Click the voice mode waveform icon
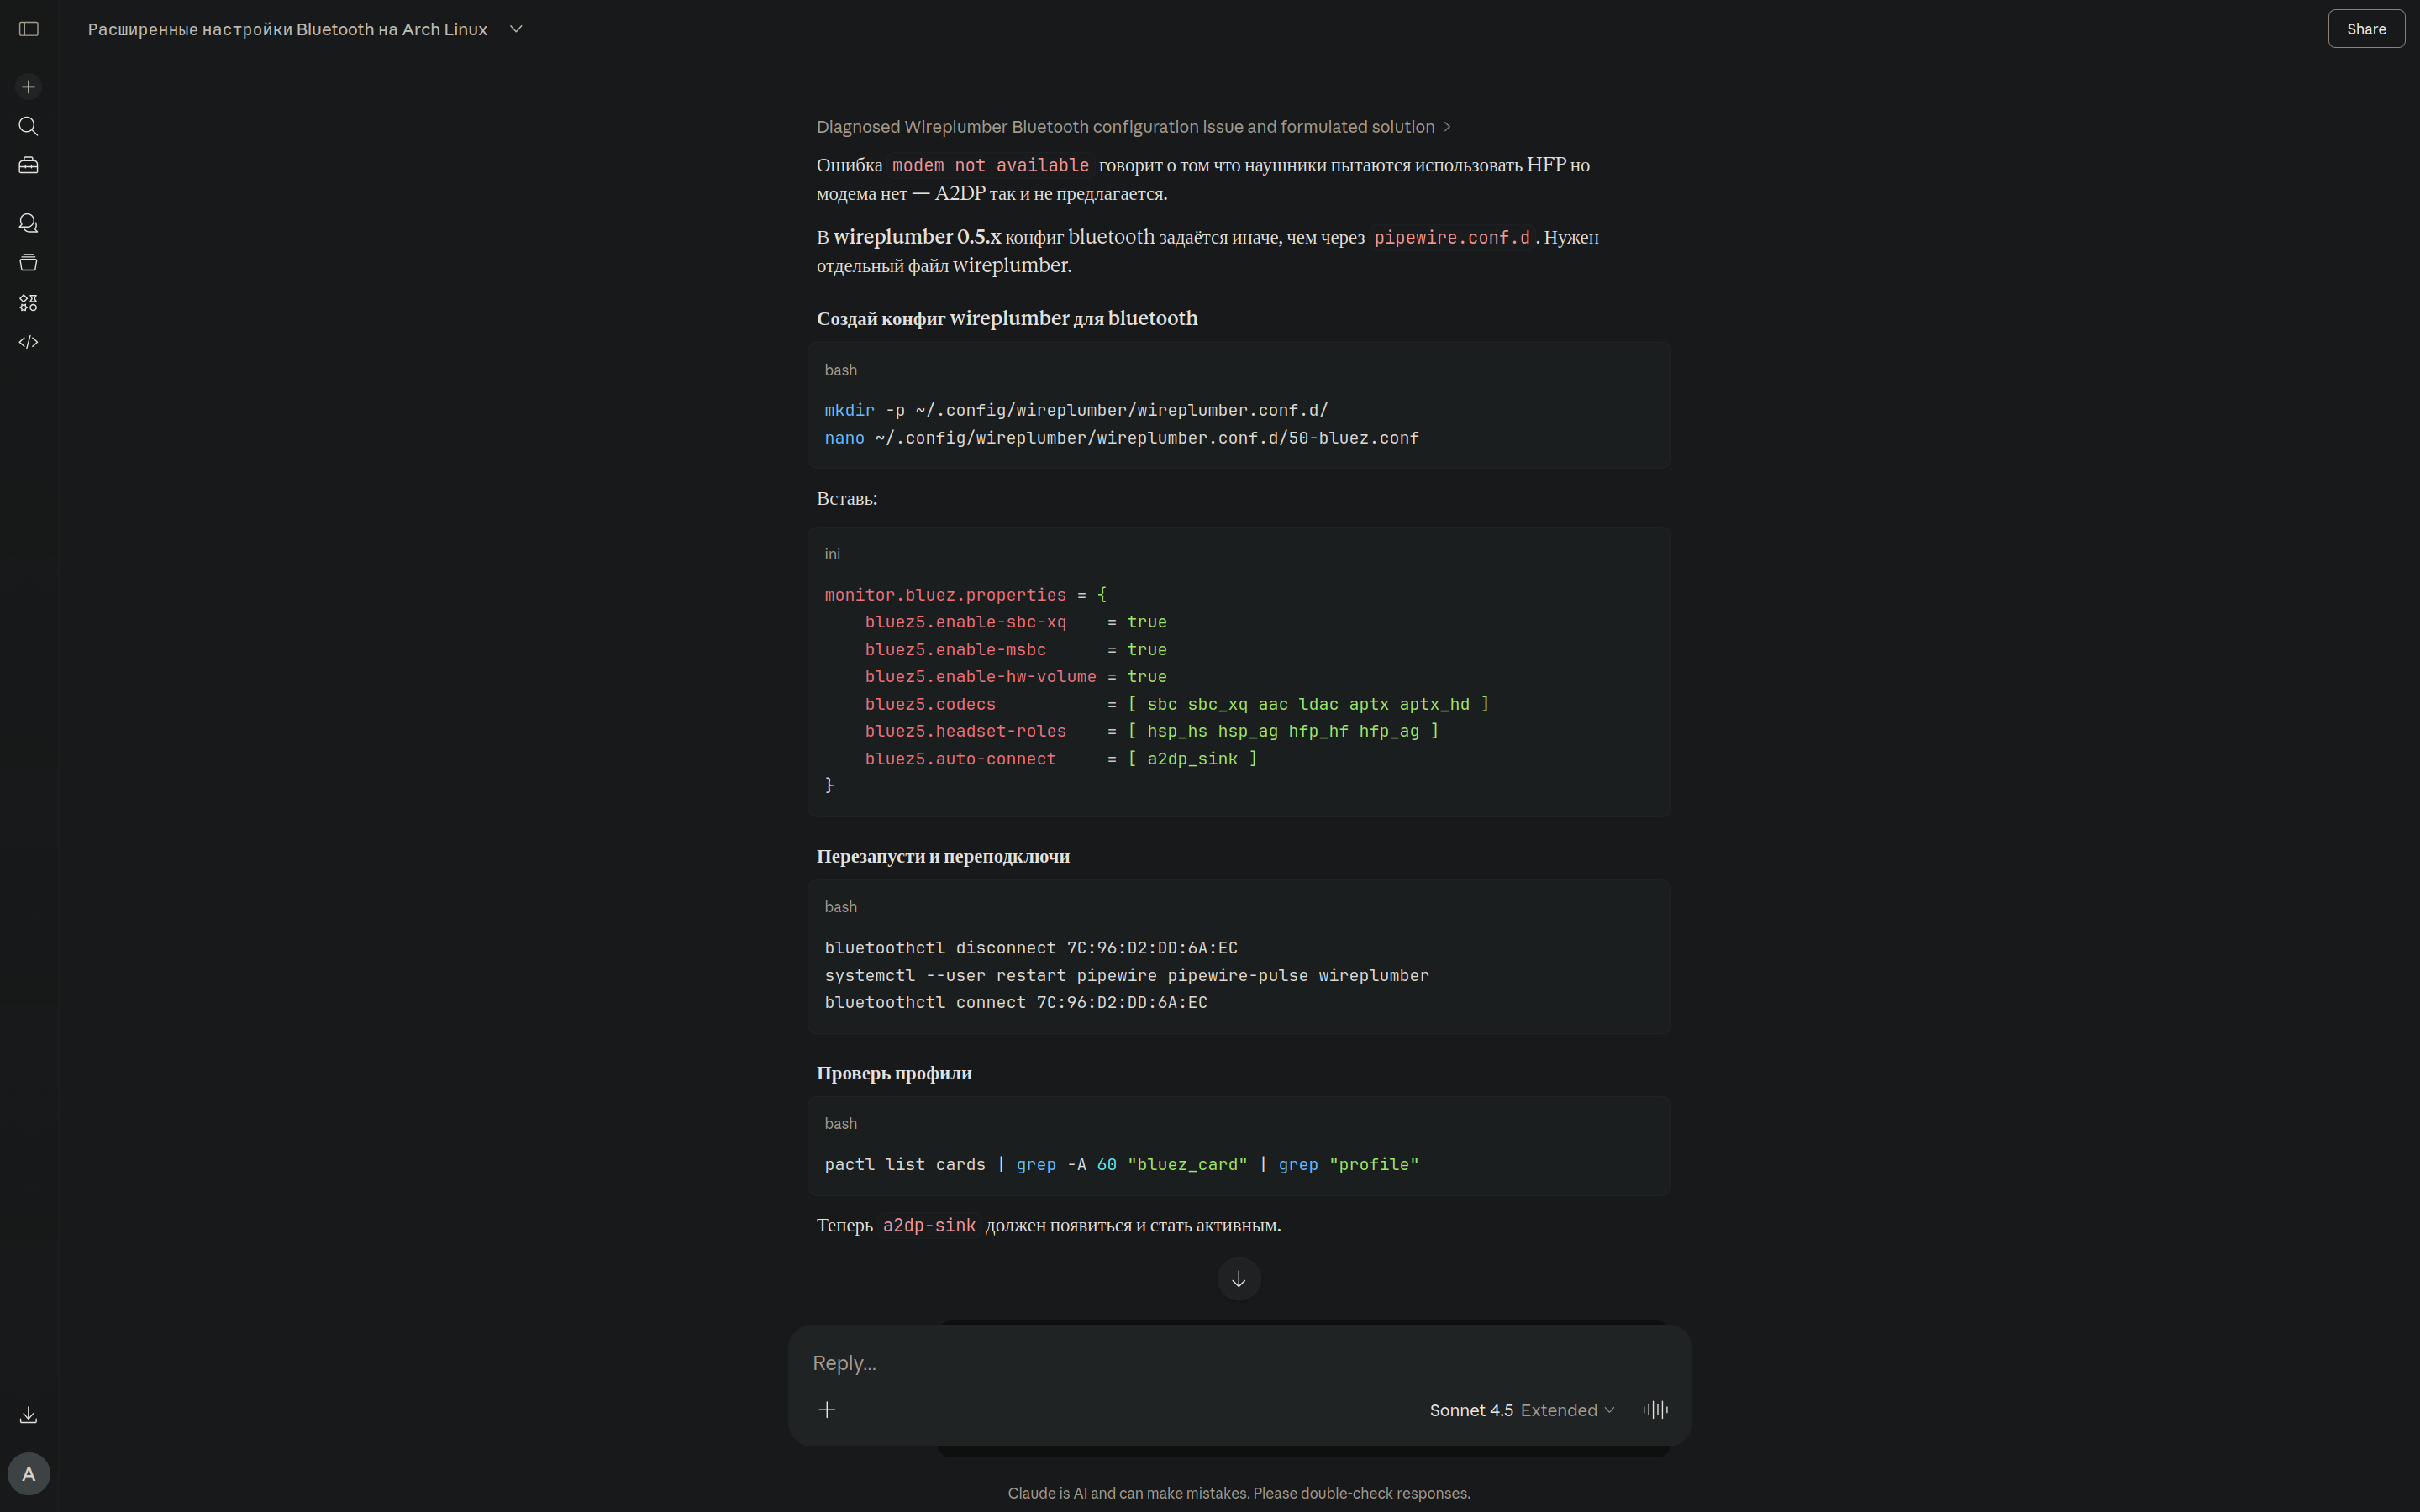Screen dimensions: 2420x1512 [1655, 1410]
